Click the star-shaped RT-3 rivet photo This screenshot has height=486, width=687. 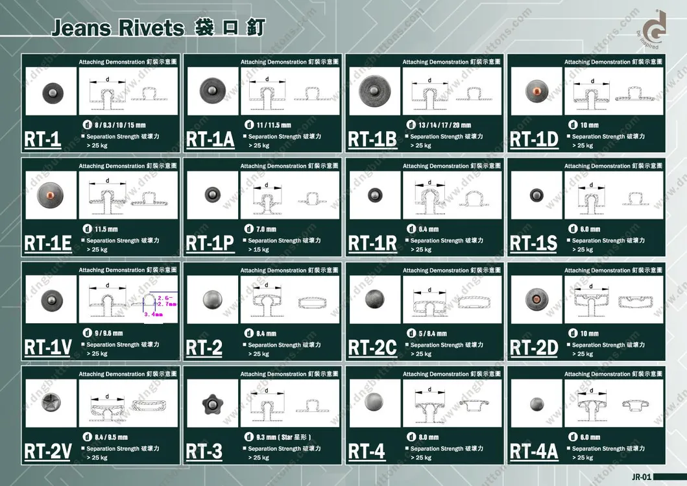213,404
